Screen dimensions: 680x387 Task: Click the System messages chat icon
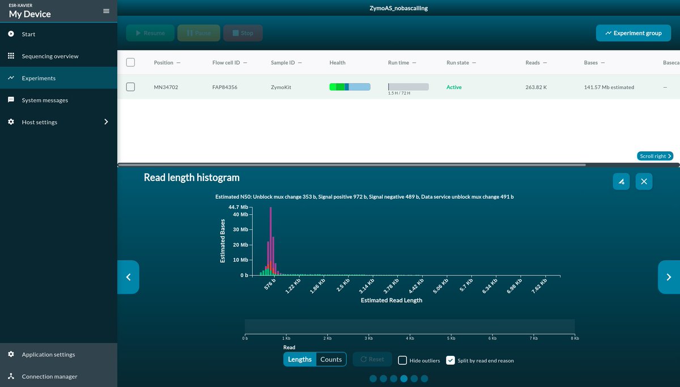coord(11,100)
